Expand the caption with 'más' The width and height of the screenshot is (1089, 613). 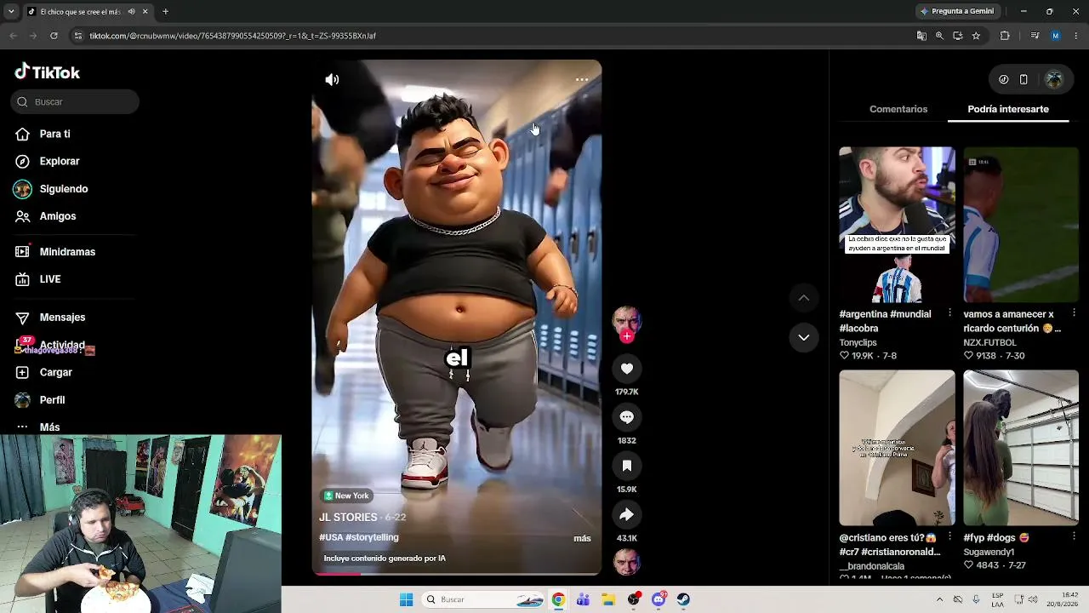click(582, 538)
